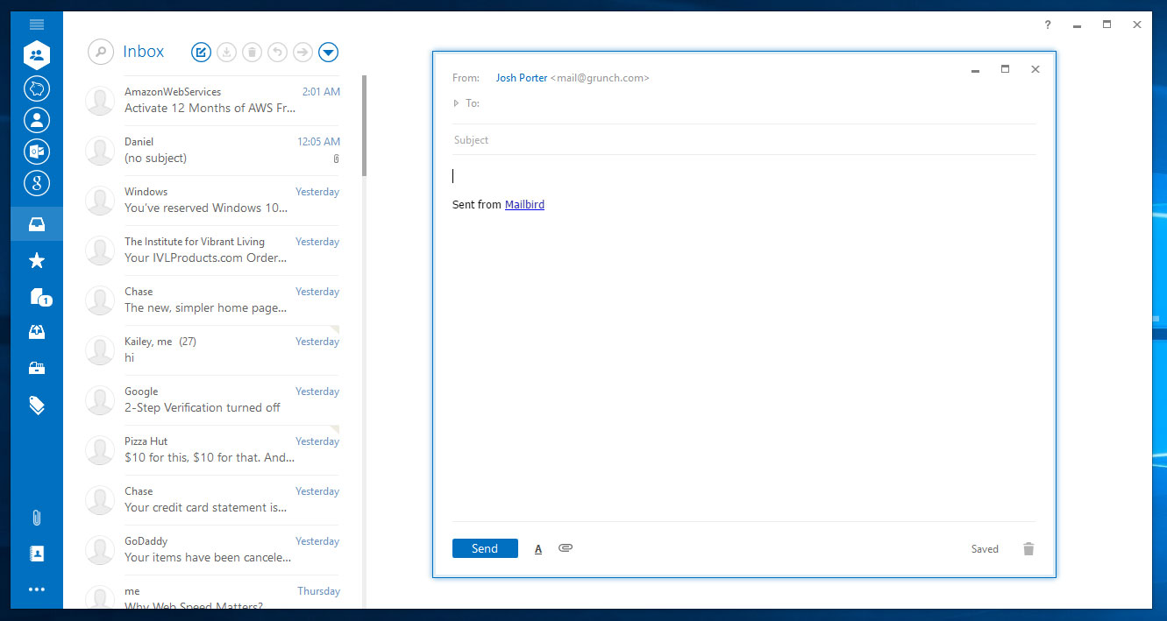This screenshot has height=621, width=1167.
Task: Open the Drafts folder with badge
Action: point(38,297)
